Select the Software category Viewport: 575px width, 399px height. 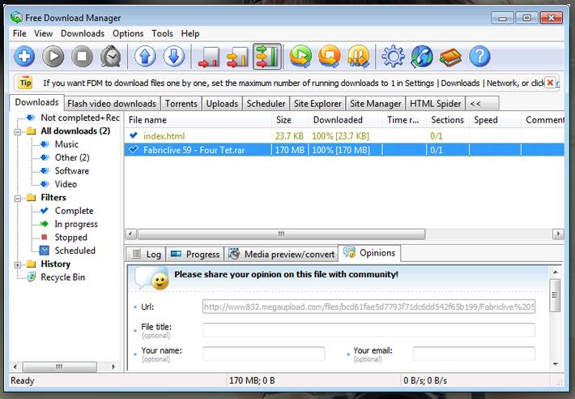pyautogui.click(x=71, y=170)
